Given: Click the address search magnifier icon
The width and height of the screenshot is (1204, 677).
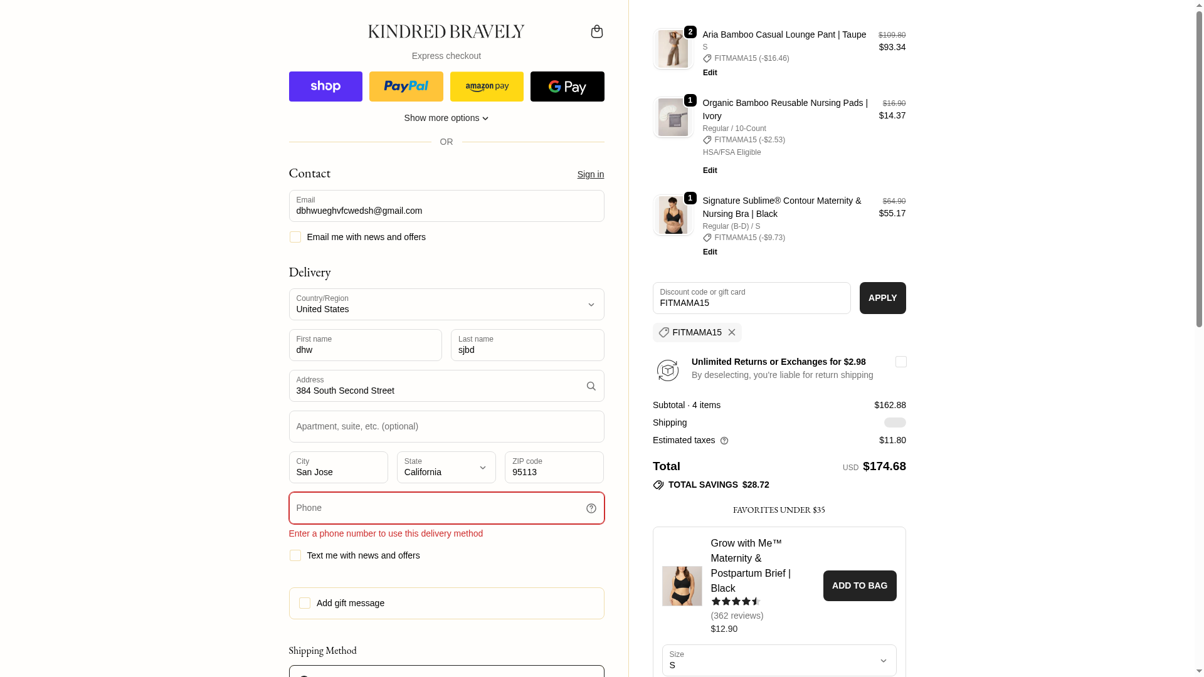Looking at the screenshot, I should click(x=591, y=386).
